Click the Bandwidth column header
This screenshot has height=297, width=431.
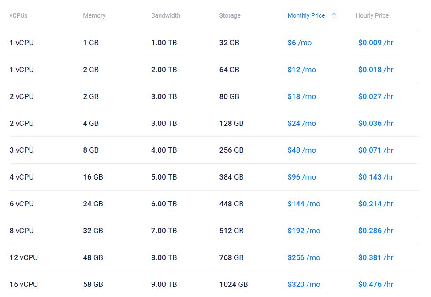[x=166, y=15]
